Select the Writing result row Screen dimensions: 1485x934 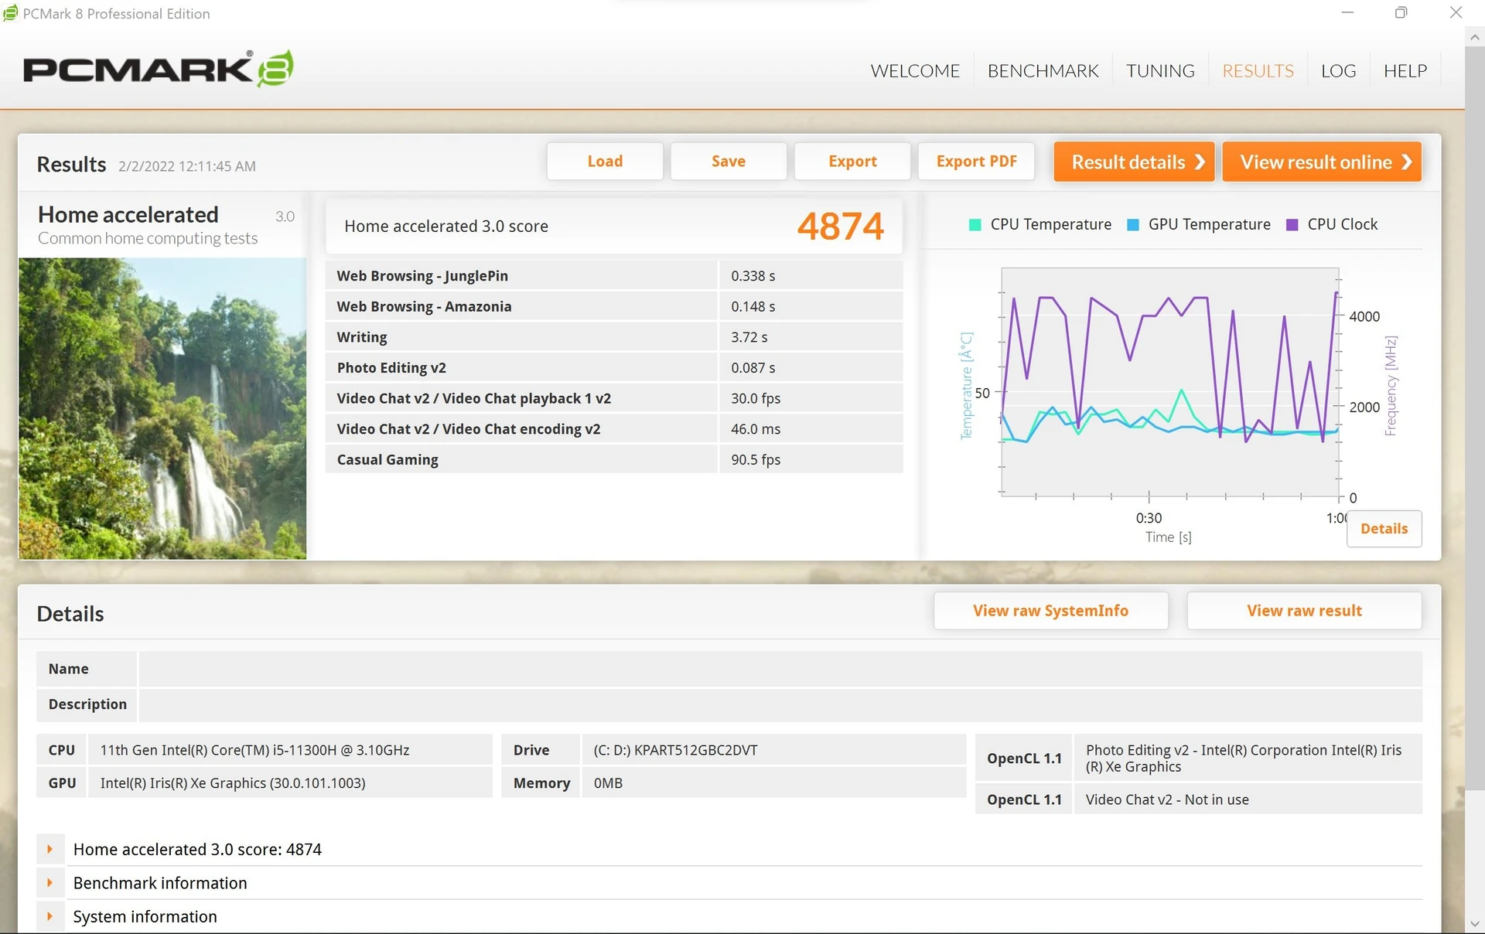[614, 337]
